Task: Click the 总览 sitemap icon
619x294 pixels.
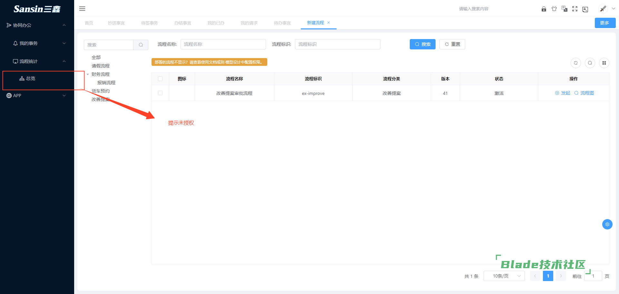Action: 22,78
